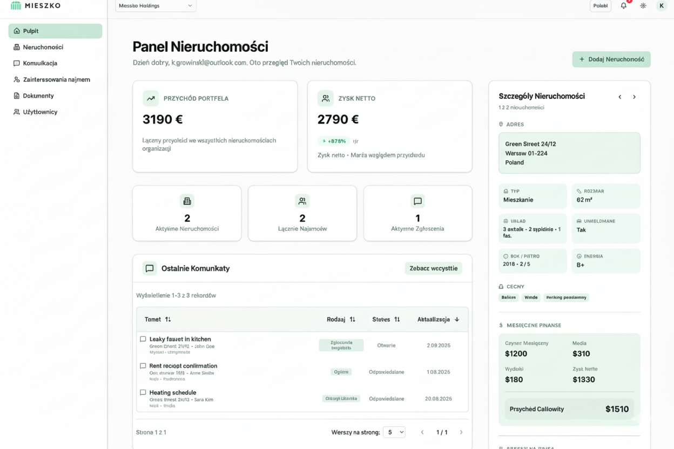Image resolution: width=674 pixels, height=449 pixels.
Task: Tick the Heating schedule row checkbox
Action: pyautogui.click(x=143, y=393)
